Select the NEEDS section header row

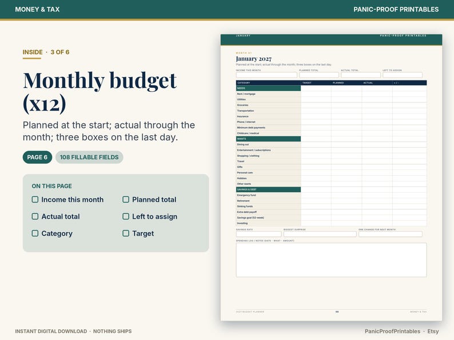coord(268,88)
